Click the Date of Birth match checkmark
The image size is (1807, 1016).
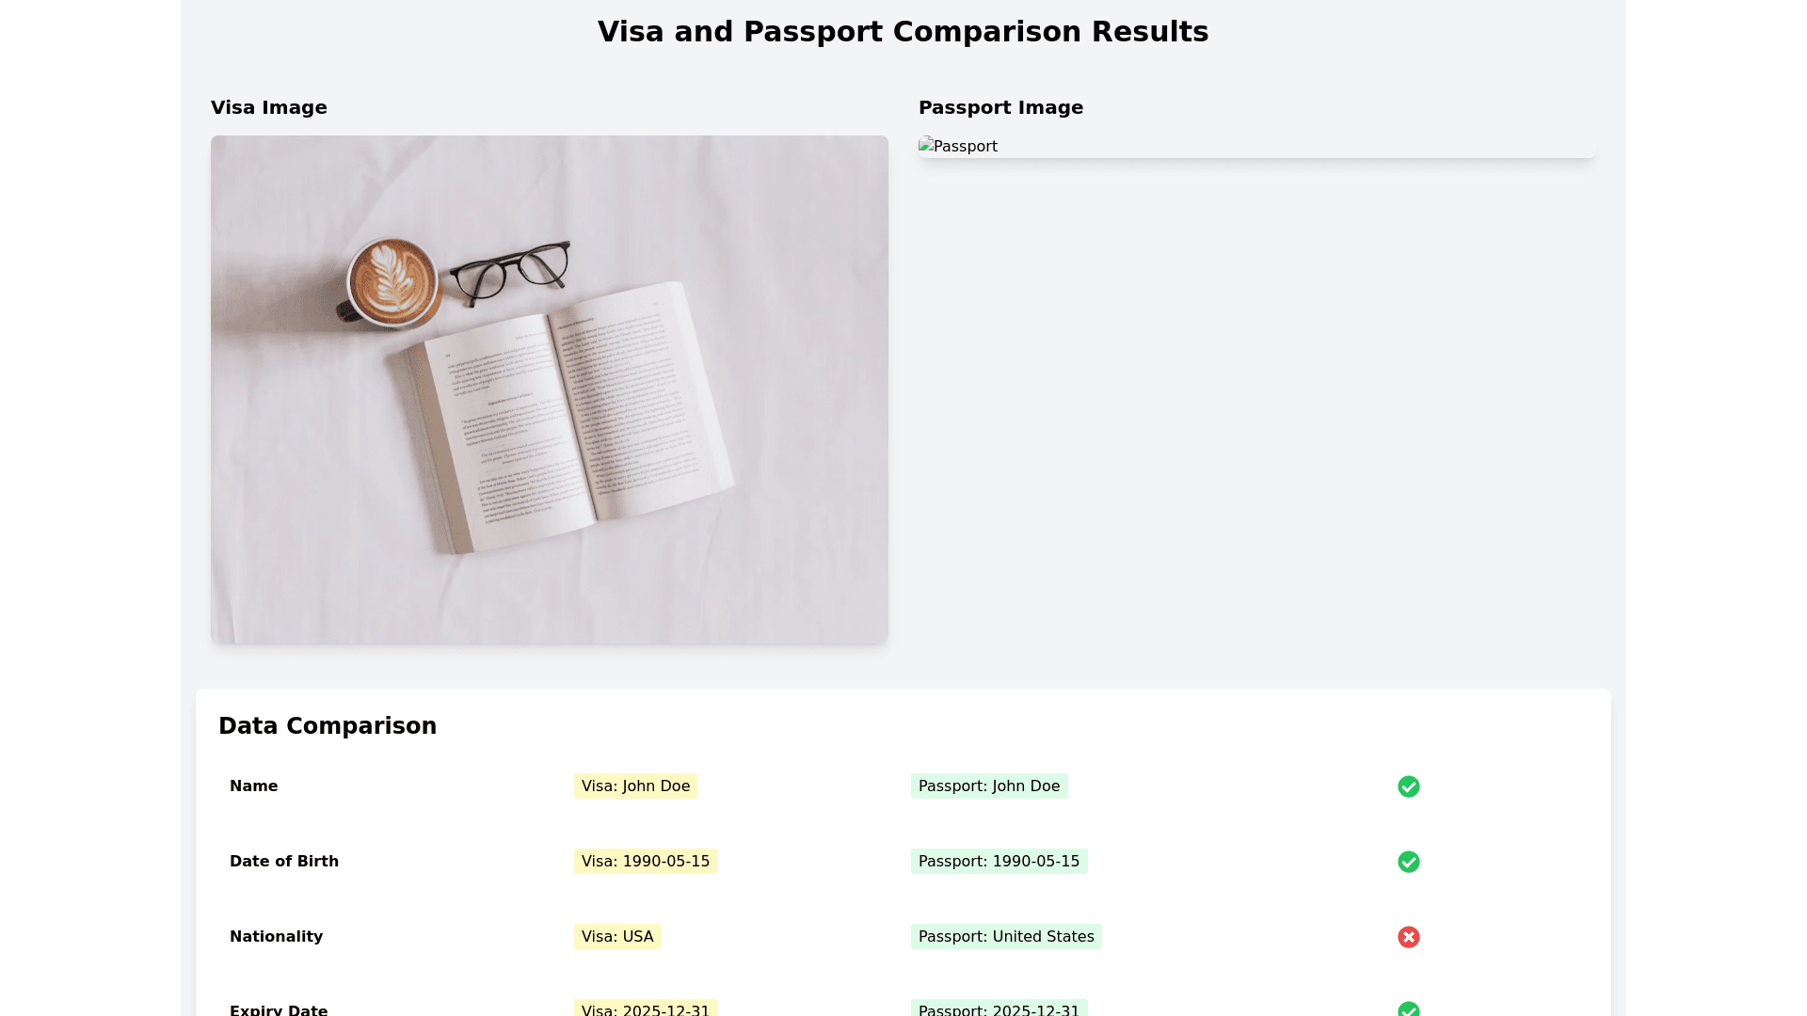tap(1408, 862)
